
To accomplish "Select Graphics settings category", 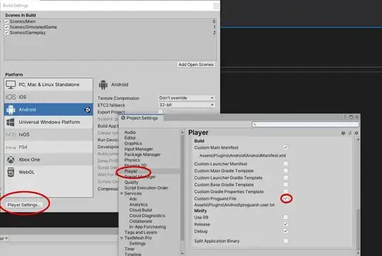I will click(x=133, y=143).
